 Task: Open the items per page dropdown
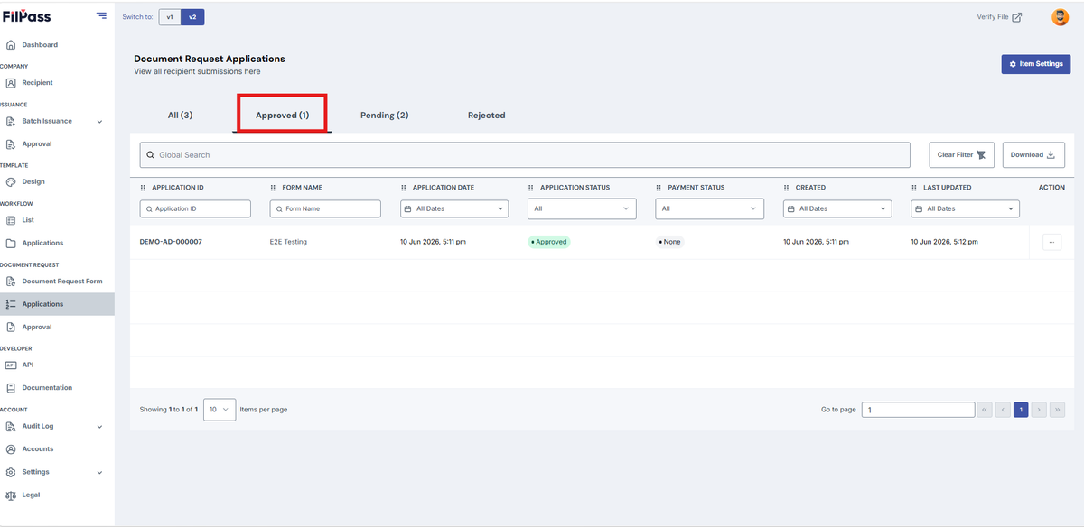click(220, 410)
